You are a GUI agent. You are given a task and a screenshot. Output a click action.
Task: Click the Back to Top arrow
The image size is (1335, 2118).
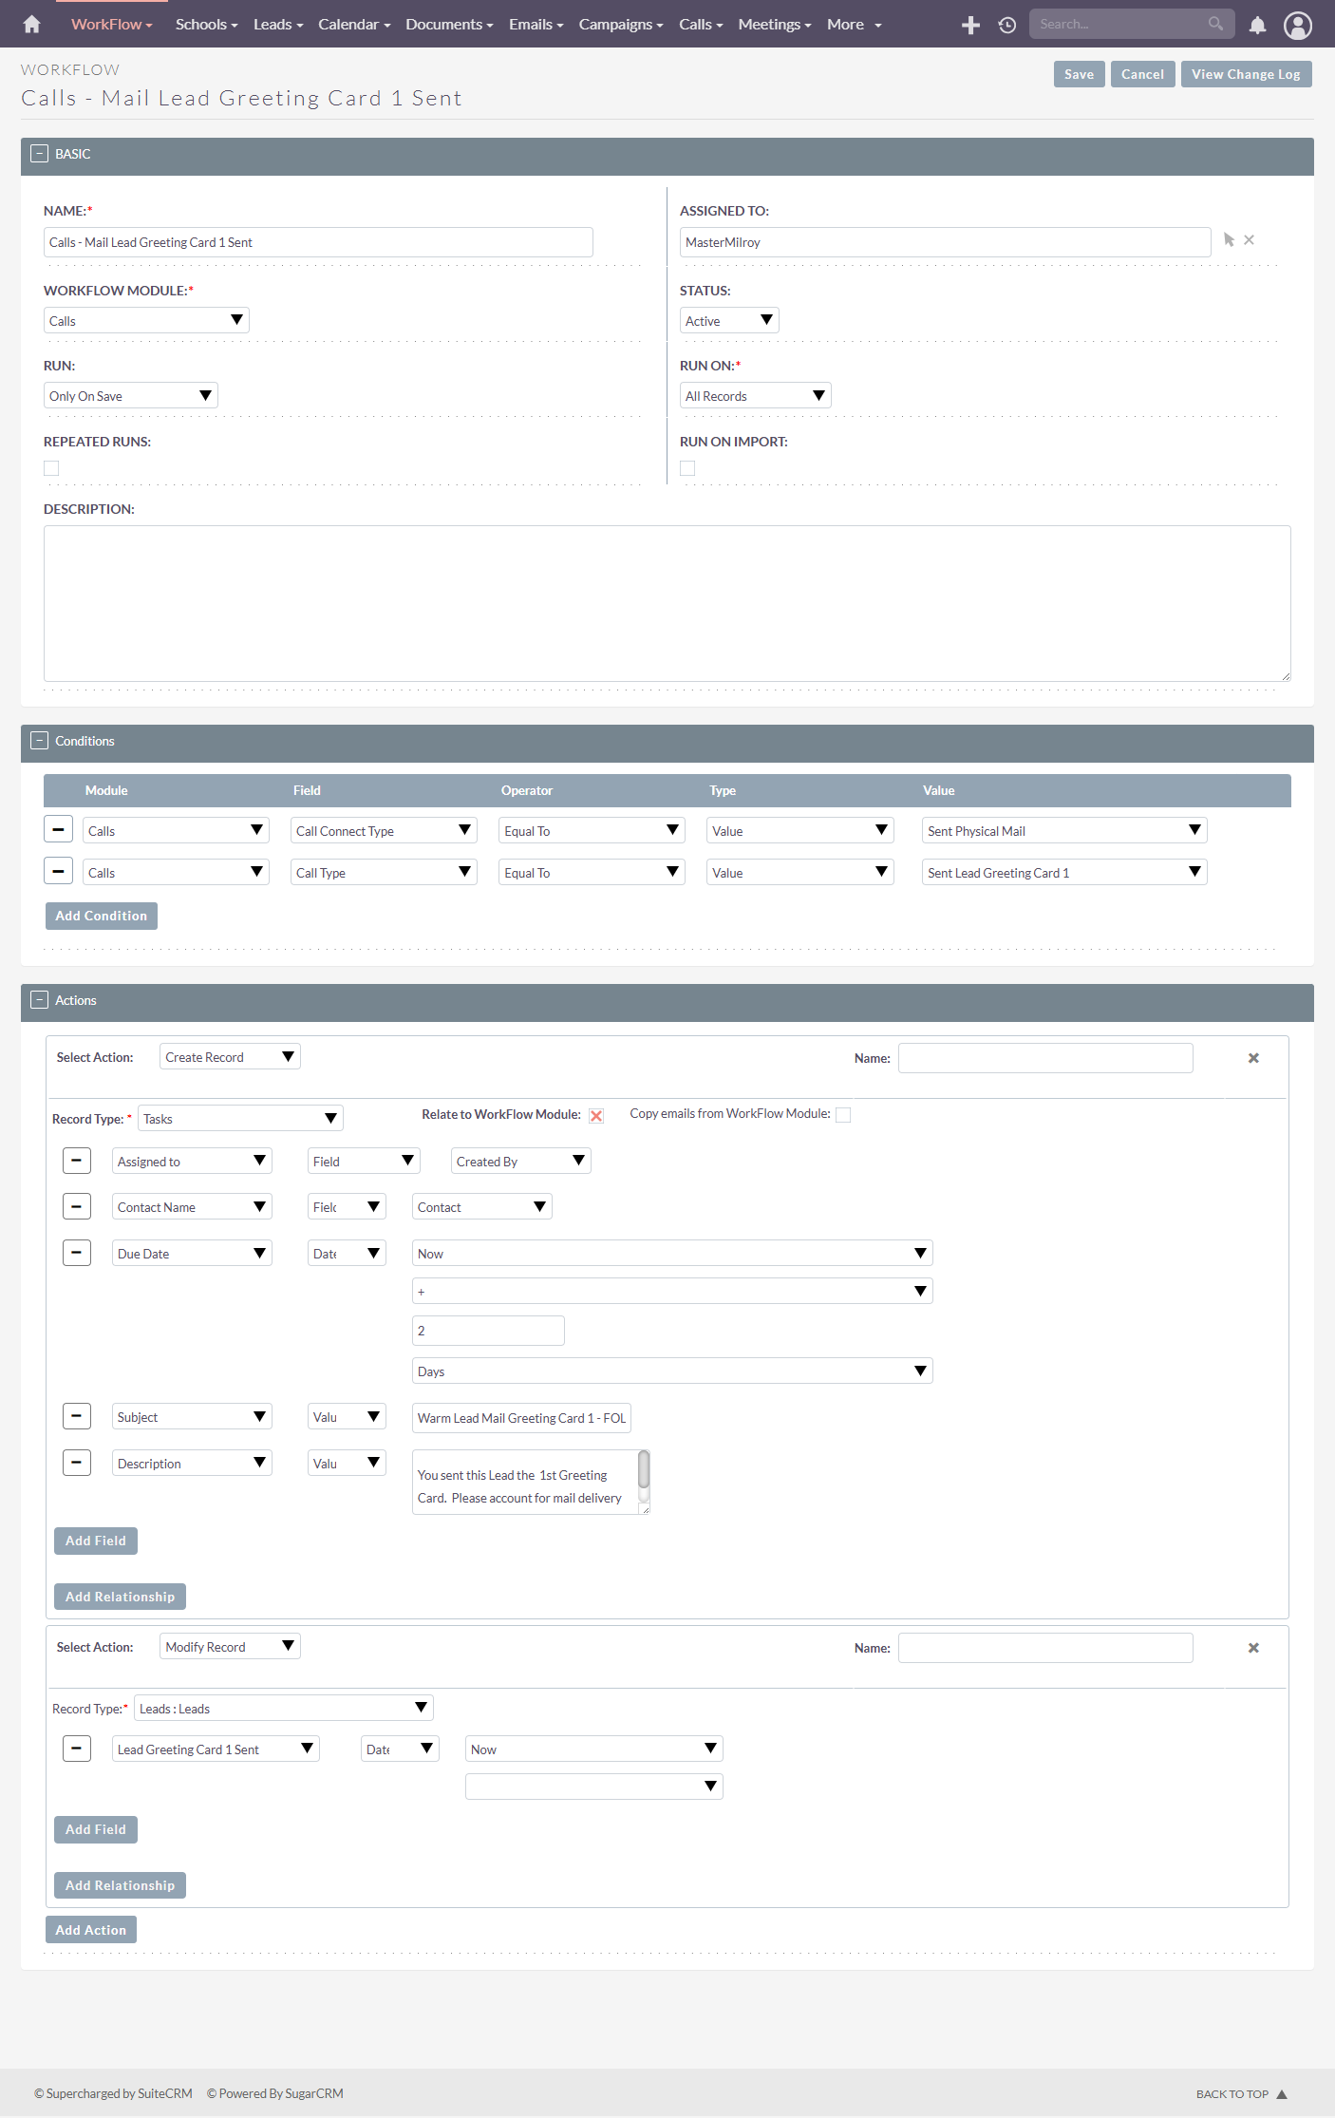coord(1281,2093)
